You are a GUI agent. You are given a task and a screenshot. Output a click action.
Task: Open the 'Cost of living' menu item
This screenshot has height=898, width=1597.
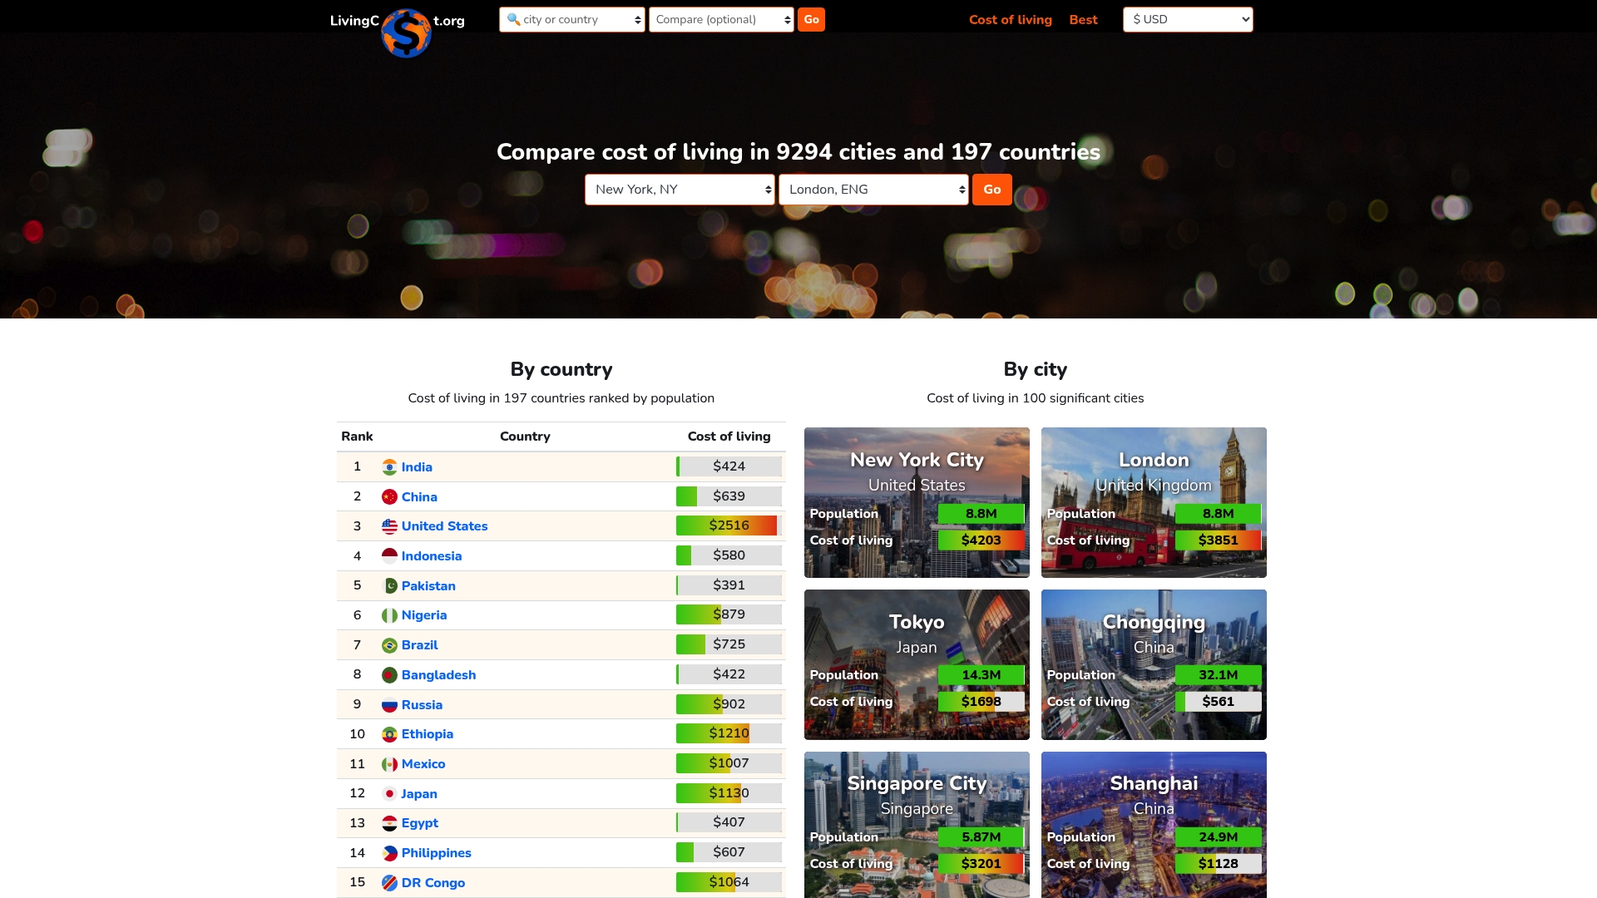[x=1011, y=19]
